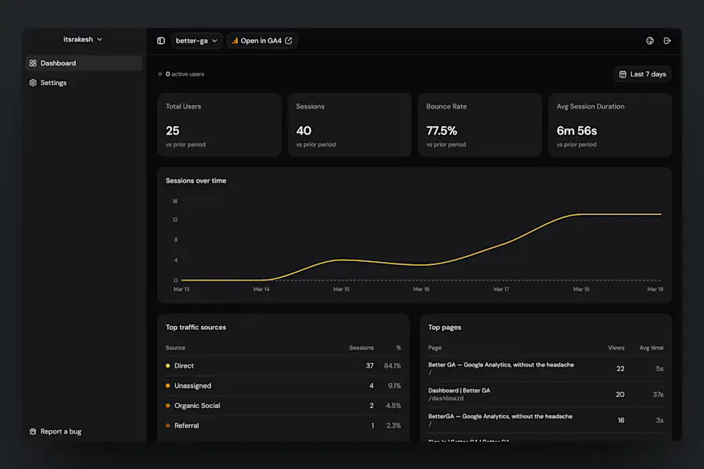Click the 84.1% value for Direct
Viewport: 704px width, 469px height.
(x=393, y=367)
